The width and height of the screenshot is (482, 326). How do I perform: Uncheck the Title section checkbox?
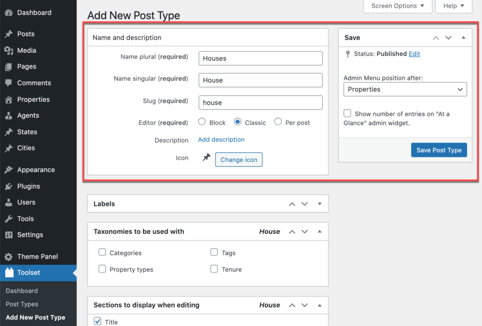coord(97,321)
